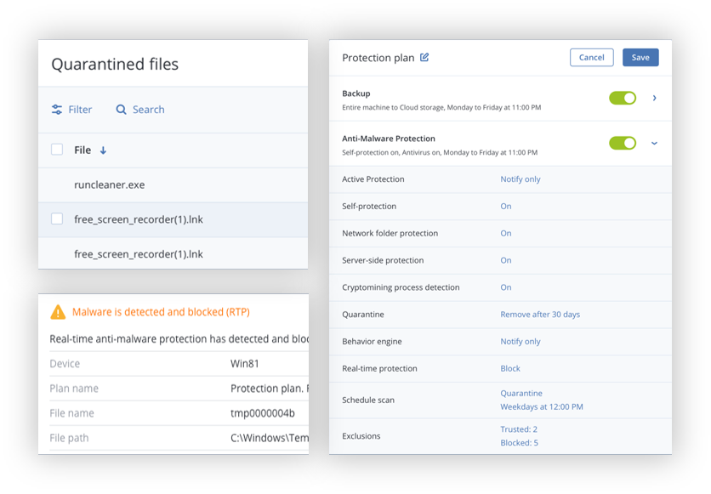Change Self-protection 'On' setting
The height and width of the screenshot is (494, 711).
point(505,207)
